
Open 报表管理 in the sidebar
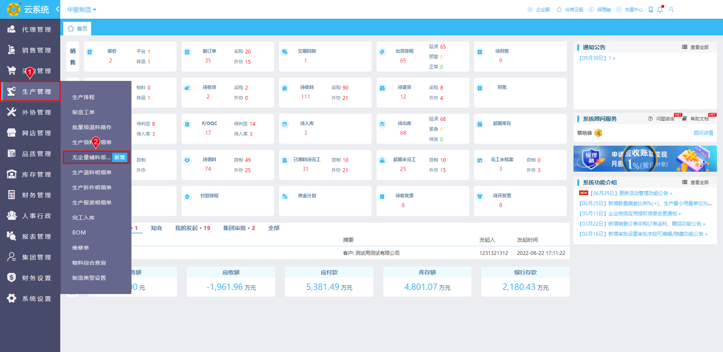(x=30, y=237)
